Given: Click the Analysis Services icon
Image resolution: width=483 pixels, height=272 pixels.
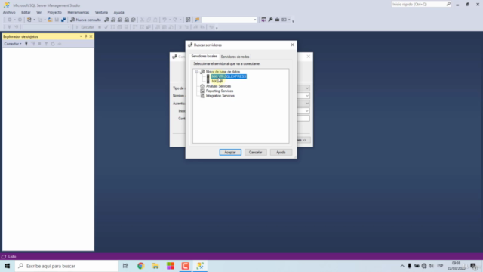Looking at the screenshot, I should coord(202,86).
